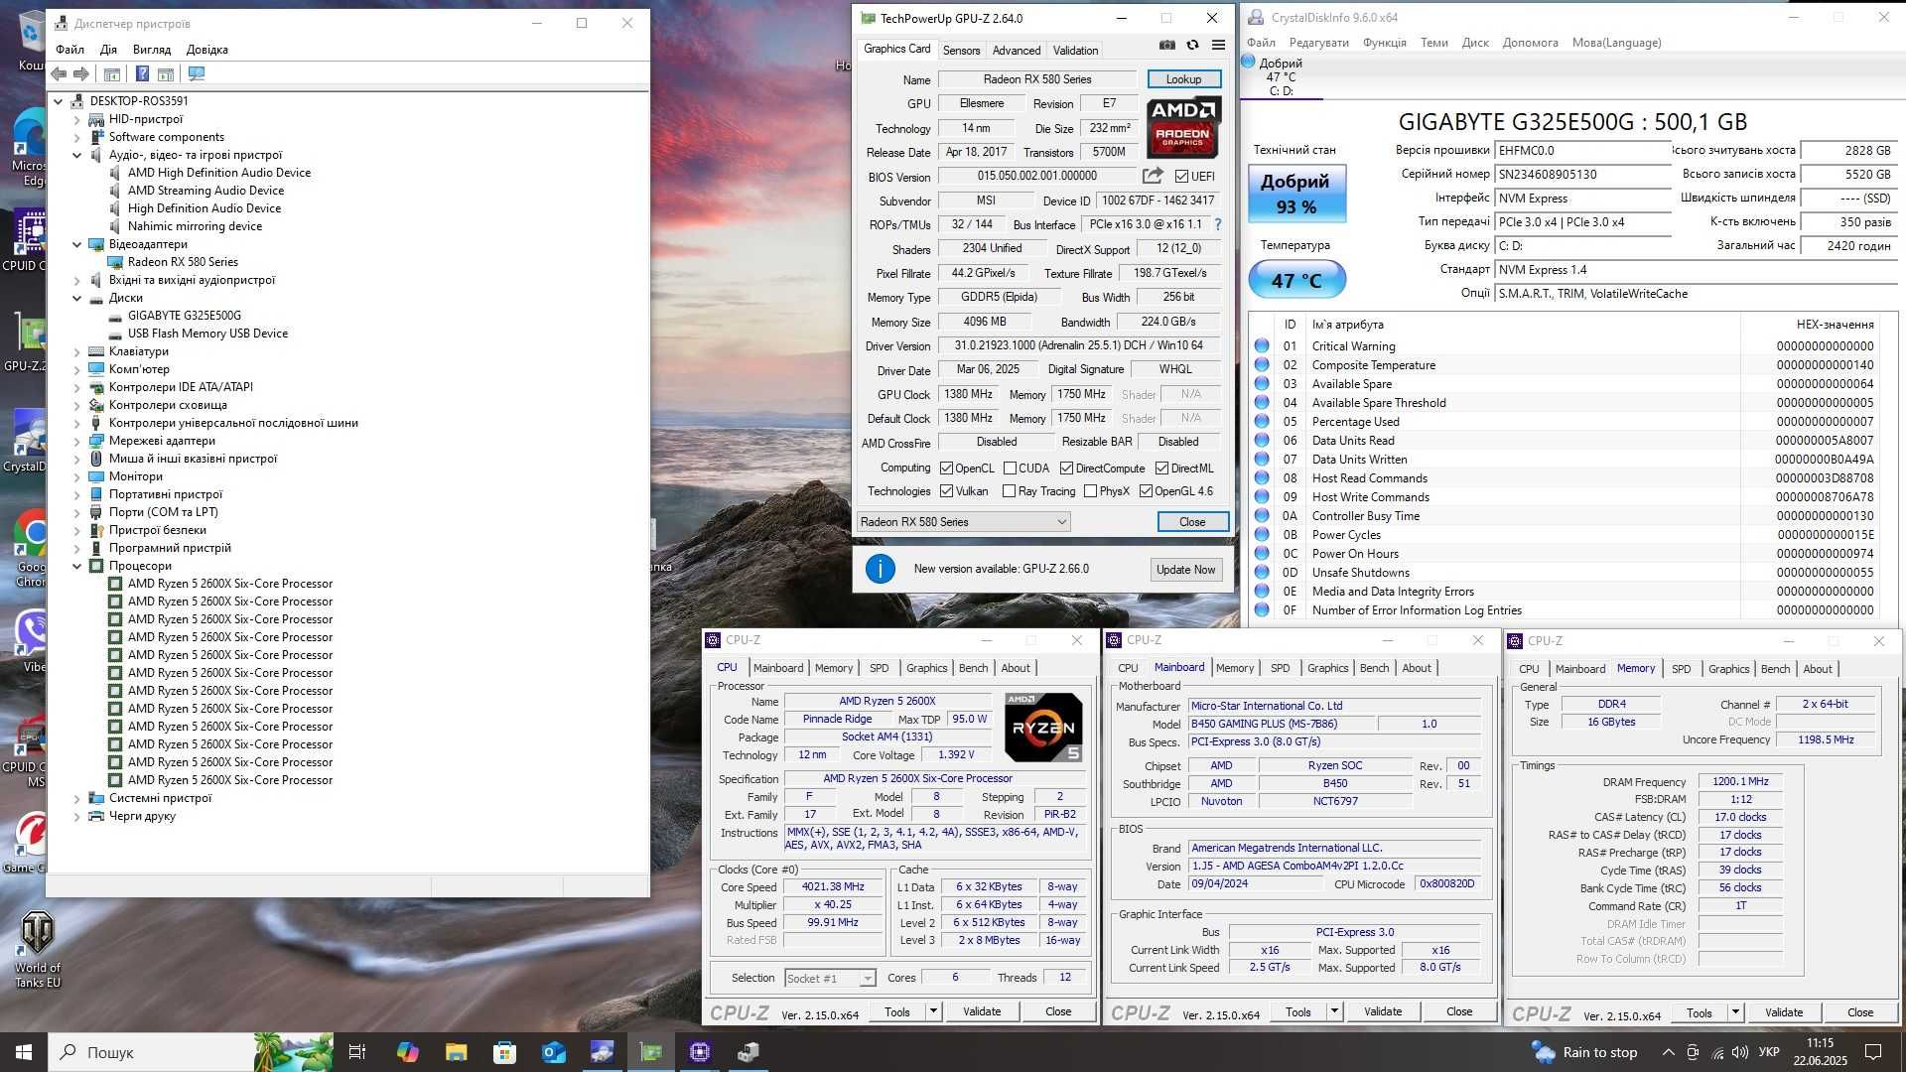Click the Bus Interface question mark icon
Screen dimensions: 1906x1072
pyautogui.click(x=1218, y=224)
